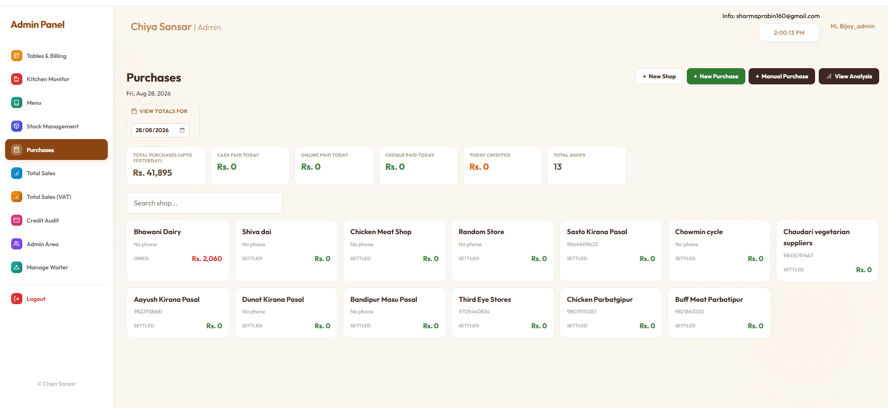Select the Aayush Kirana Pasal card
This screenshot has width=888, height=408.
coord(178,313)
